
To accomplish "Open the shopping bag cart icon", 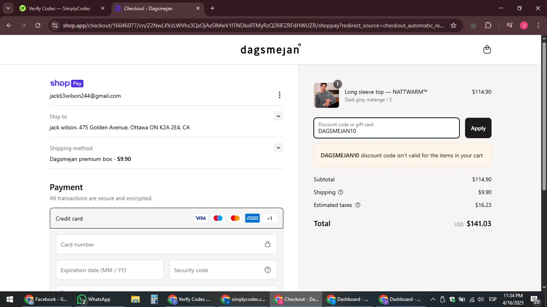I will pos(487,50).
